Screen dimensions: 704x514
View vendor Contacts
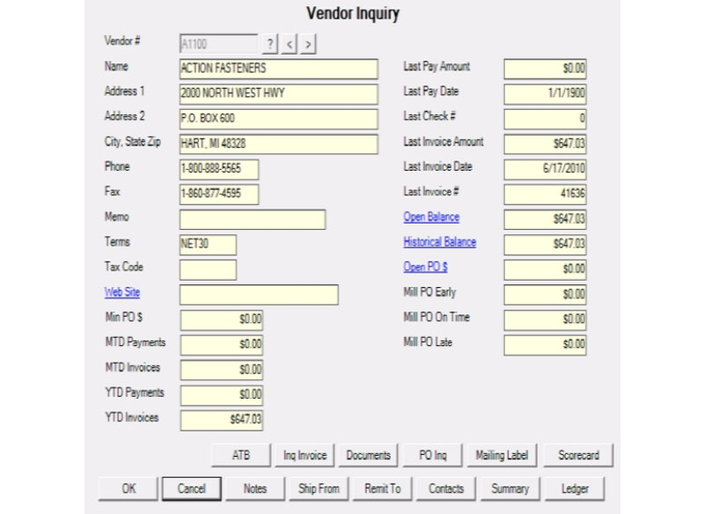coord(446,488)
